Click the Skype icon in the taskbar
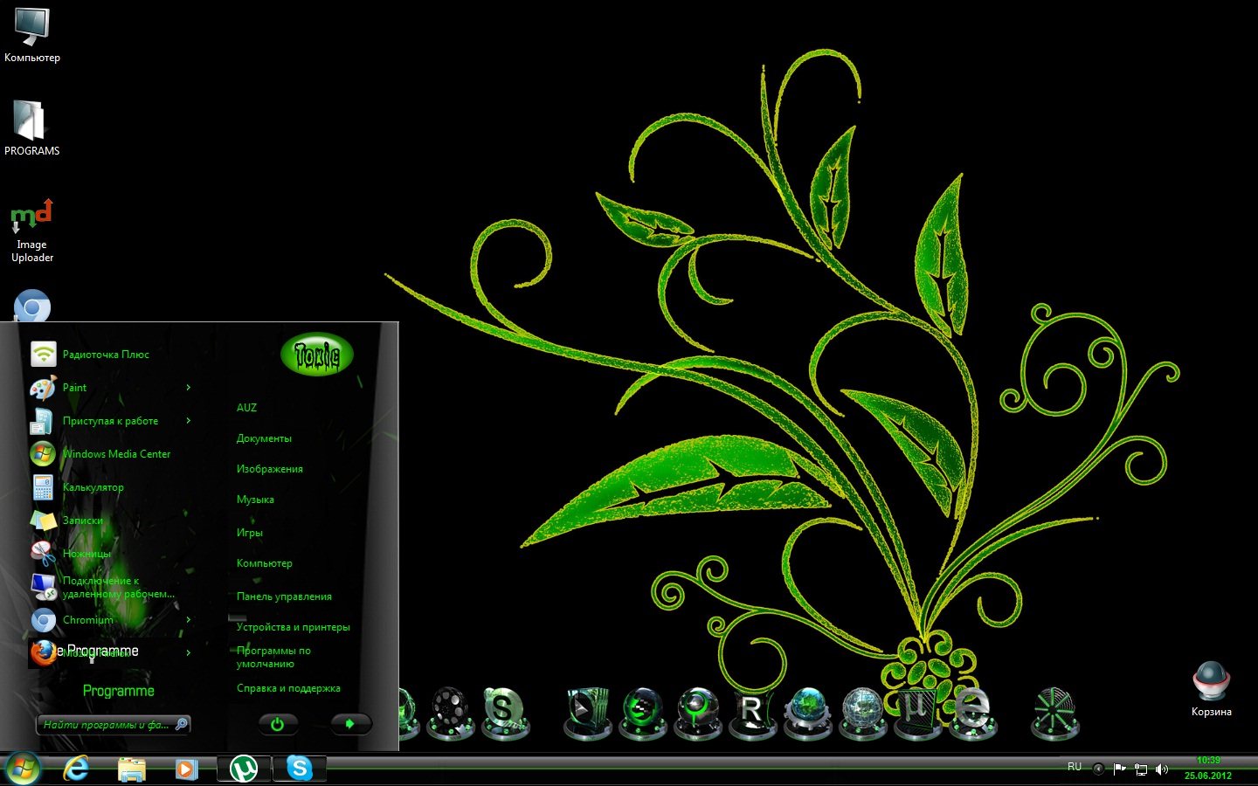 click(300, 768)
